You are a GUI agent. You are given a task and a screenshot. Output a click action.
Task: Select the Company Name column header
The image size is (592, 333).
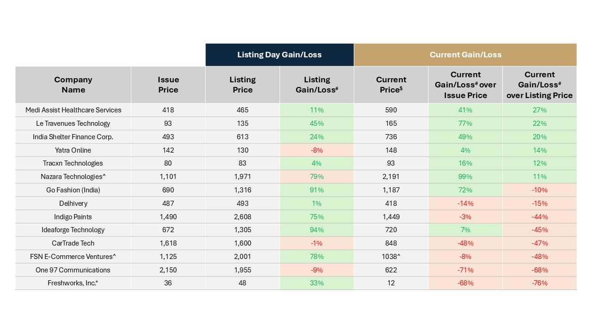click(x=73, y=85)
